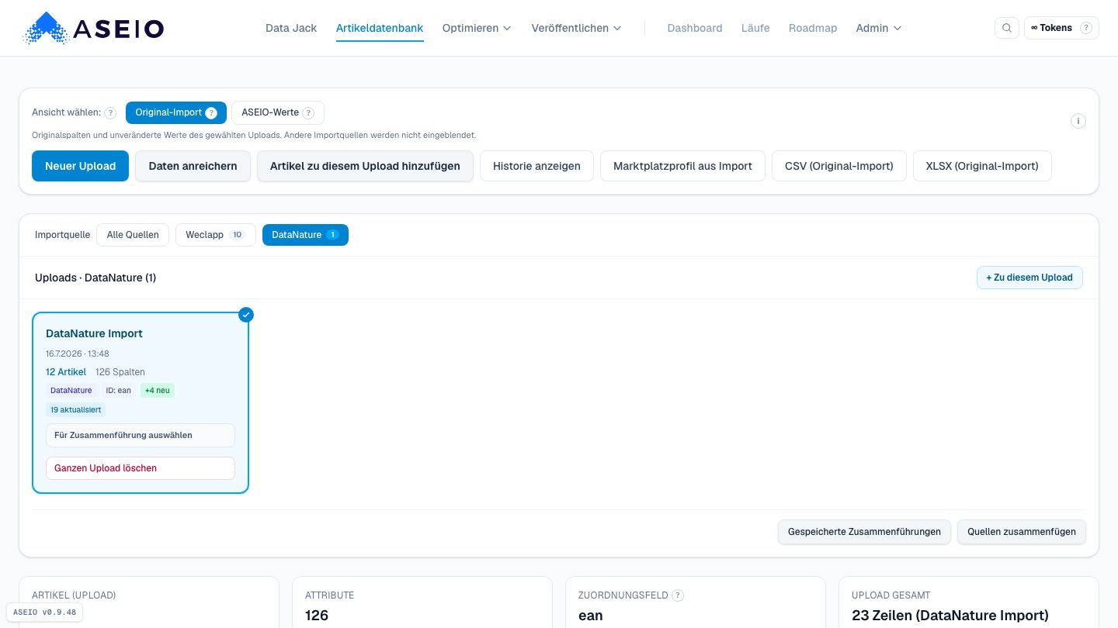Click Artikel zu diesem Upload hinzufügen
Screen dimensions: 1118x628
365,166
